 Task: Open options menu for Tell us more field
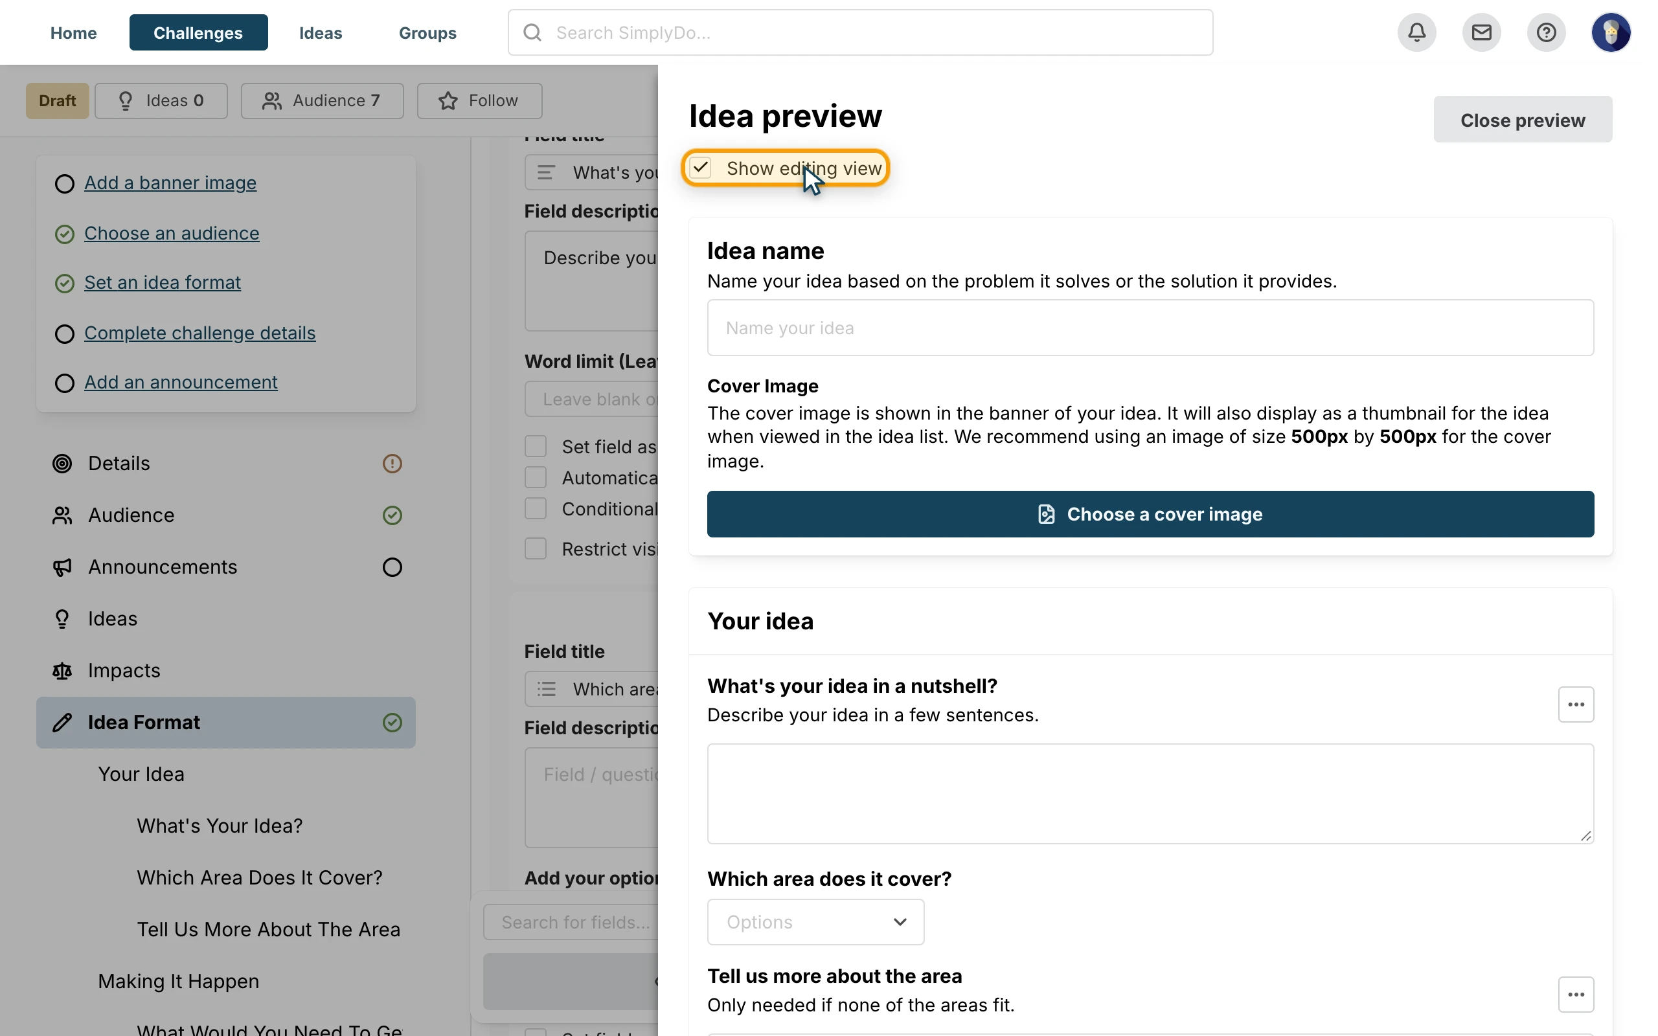pos(1576,994)
